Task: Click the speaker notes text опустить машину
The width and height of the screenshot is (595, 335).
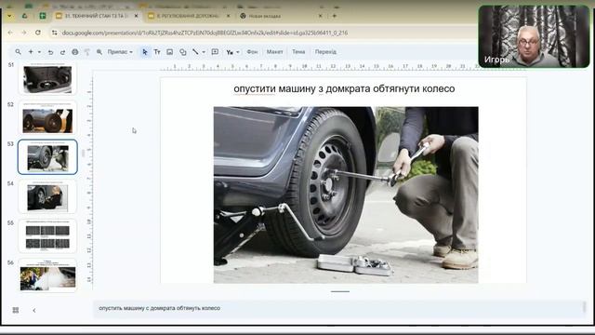Action: [159, 308]
